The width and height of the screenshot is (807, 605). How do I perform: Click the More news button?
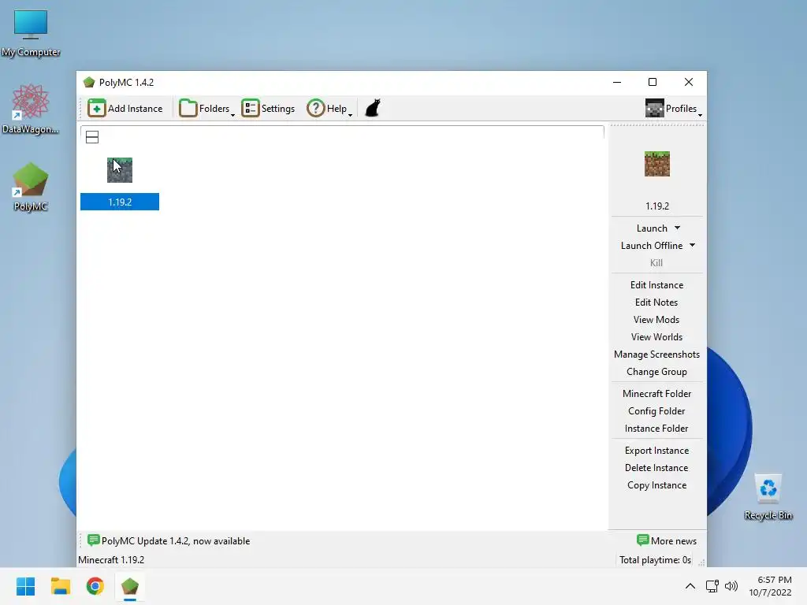pyautogui.click(x=667, y=540)
